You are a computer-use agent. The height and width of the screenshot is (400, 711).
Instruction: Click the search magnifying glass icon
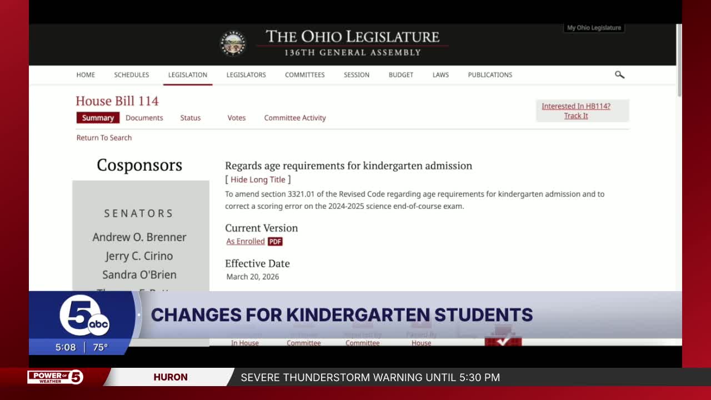click(619, 75)
